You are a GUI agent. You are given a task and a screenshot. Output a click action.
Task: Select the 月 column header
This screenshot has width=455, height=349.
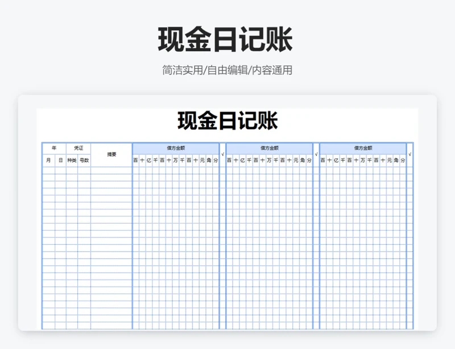(x=48, y=161)
